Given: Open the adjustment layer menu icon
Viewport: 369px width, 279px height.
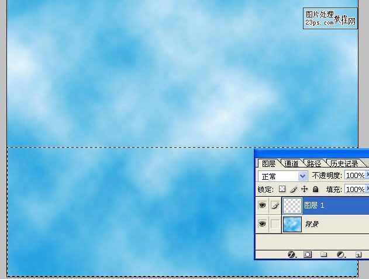Looking at the screenshot, I should pyautogui.click(x=340, y=254).
